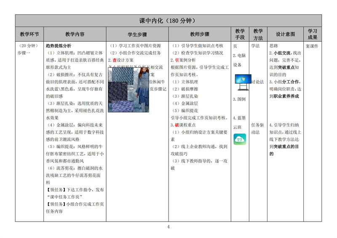Click the line 【领任务】下达工作指令，发布

(x=75, y=190)
